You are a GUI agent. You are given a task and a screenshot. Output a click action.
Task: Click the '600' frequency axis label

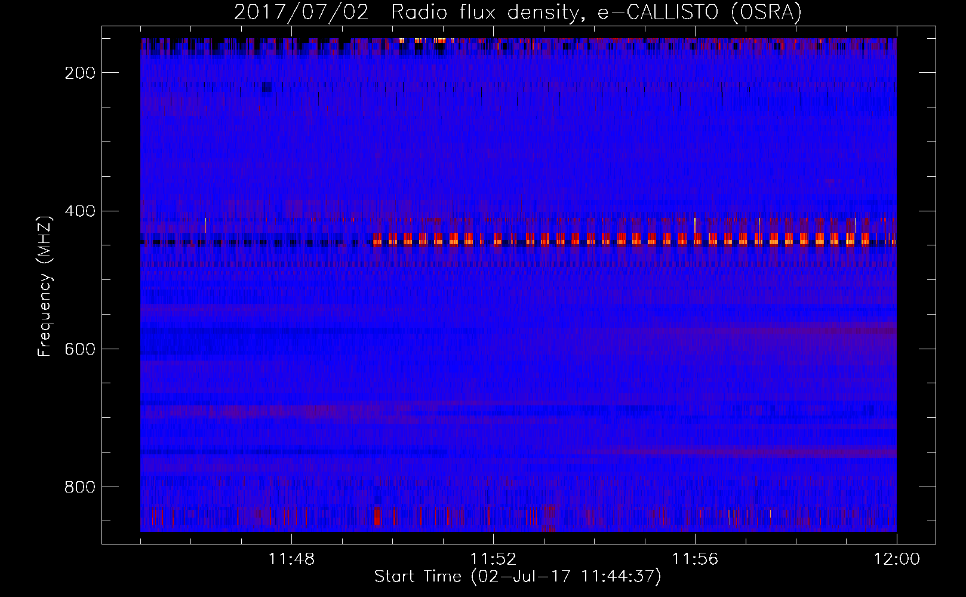[x=79, y=349]
